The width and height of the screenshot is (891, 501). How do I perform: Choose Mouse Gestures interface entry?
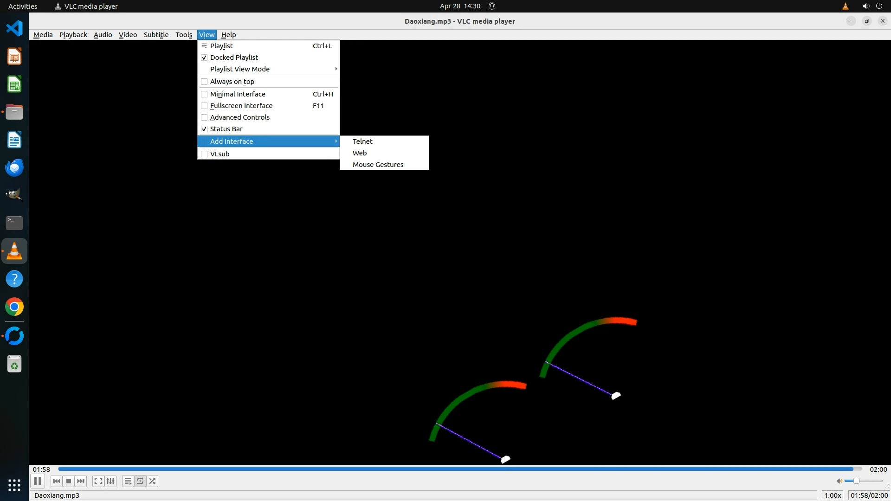tap(378, 165)
